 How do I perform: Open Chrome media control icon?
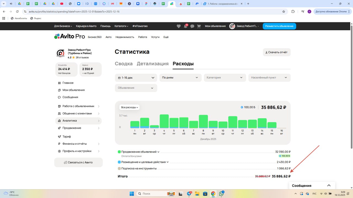(303, 12)
